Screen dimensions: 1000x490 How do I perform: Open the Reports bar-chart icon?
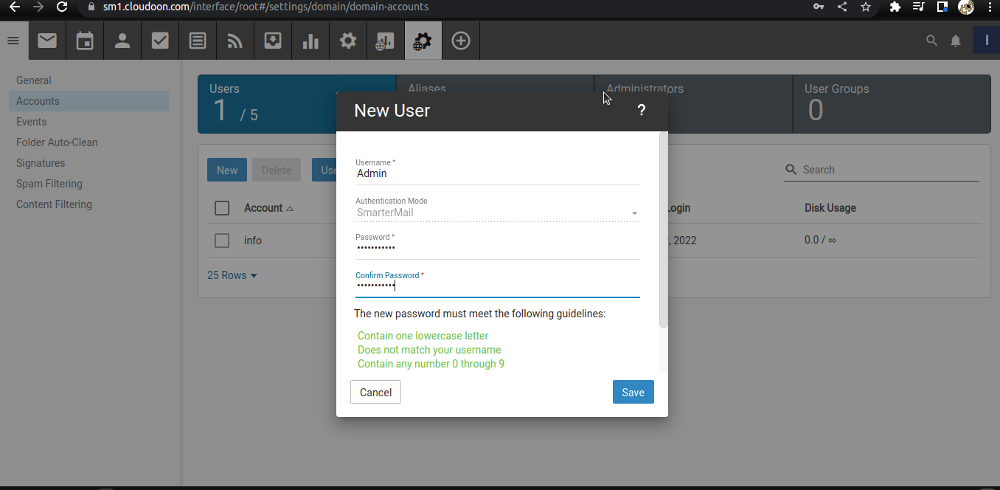310,40
